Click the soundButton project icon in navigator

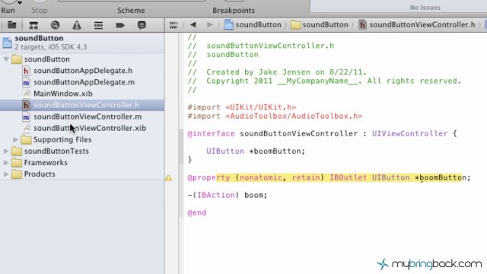[x=7, y=43]
